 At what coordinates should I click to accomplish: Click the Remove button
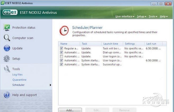tap(124, 110)
